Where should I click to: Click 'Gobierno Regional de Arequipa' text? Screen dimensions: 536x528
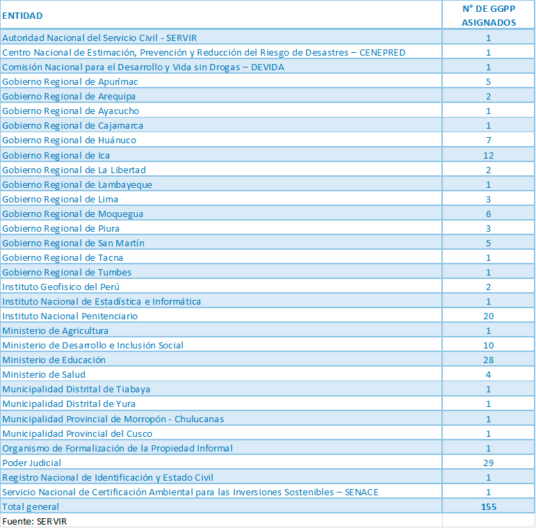click(x=69, y=97)
